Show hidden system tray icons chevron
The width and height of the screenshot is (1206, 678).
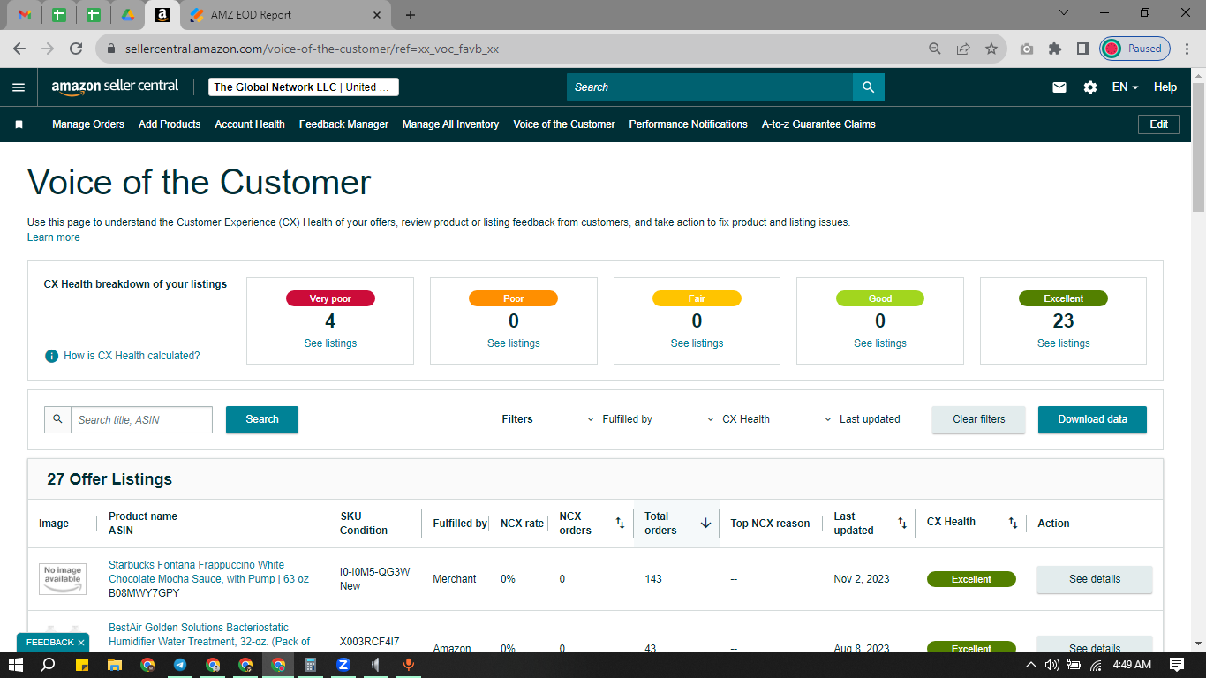tap(1031, 665)
